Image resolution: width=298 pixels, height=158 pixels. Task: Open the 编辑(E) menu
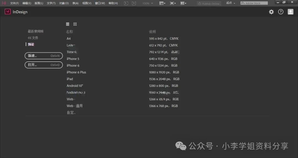[x=26, y=3]
